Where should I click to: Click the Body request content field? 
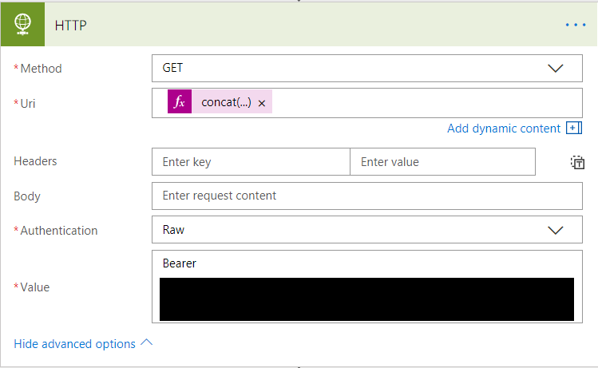click(367, 196)
